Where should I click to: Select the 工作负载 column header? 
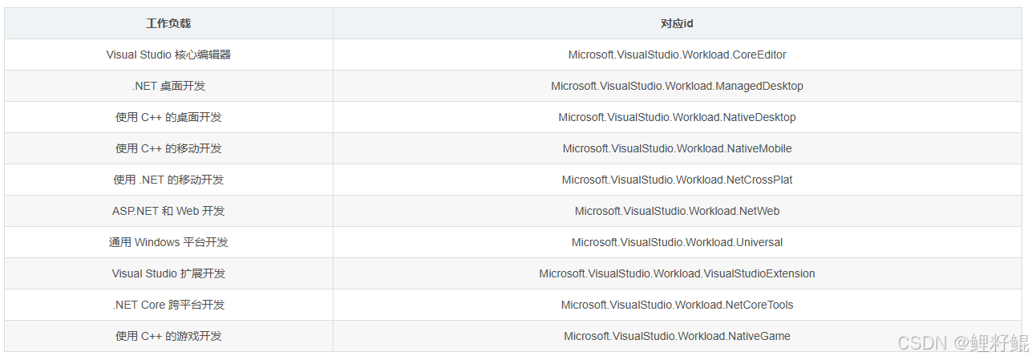168,23
